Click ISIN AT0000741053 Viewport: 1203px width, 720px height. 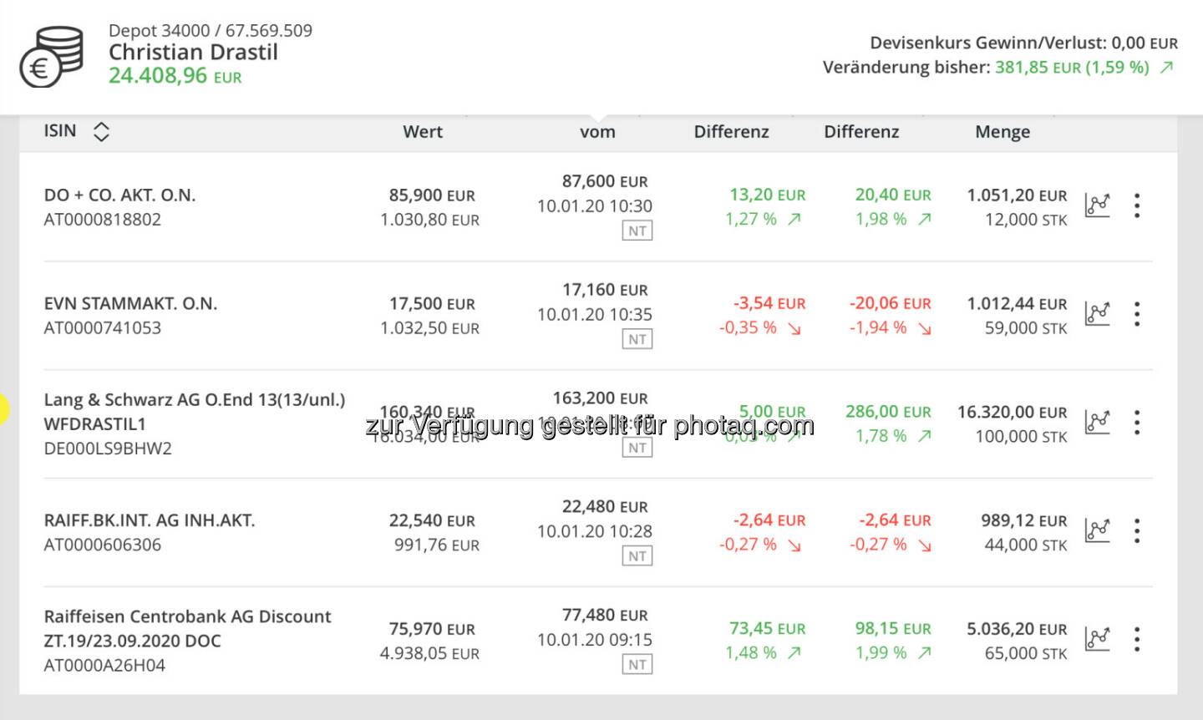point(103,328)
